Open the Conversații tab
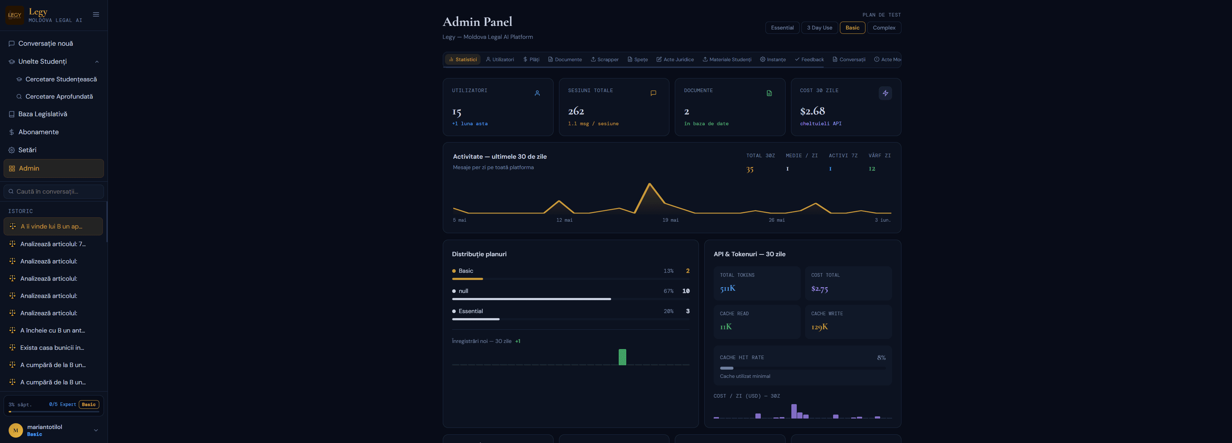 [849, 59]
